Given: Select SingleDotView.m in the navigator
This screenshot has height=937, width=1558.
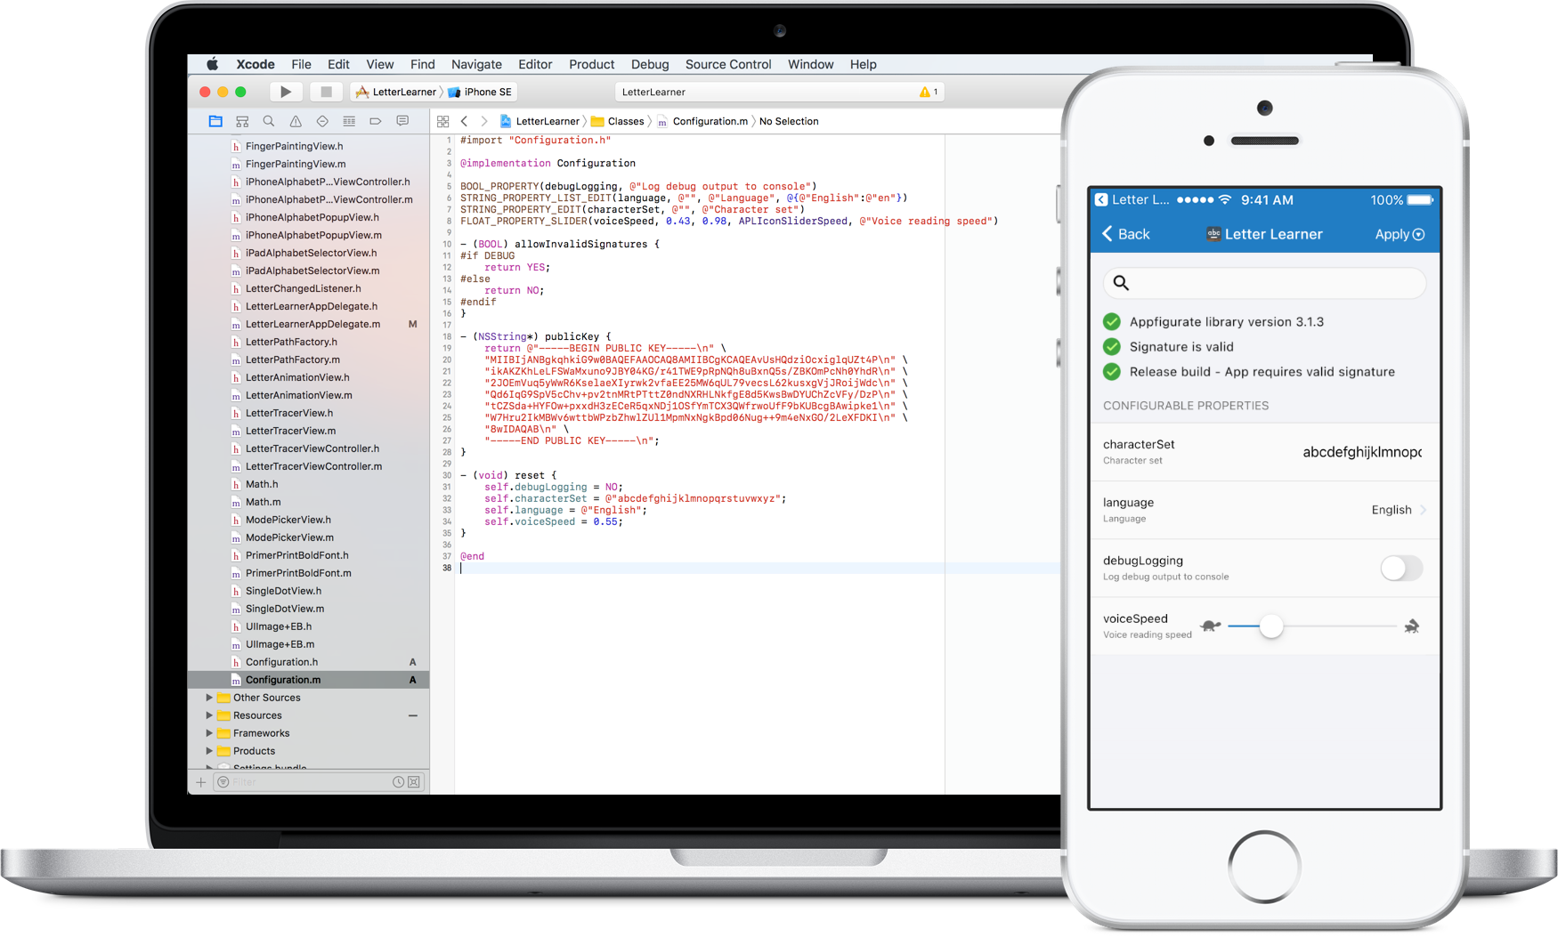Looking at the screenshot, I should [x=308, y=609].
